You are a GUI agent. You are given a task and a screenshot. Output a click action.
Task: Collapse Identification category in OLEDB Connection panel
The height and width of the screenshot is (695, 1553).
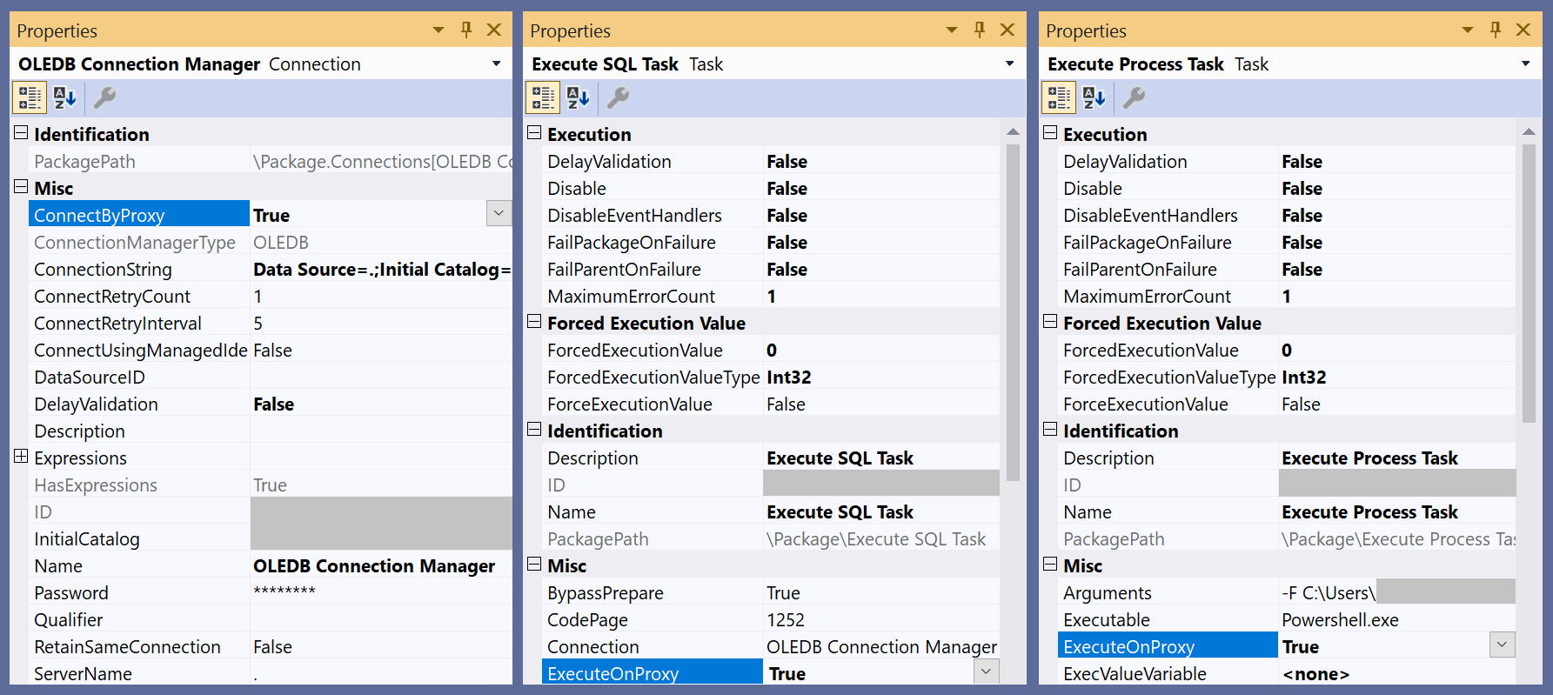[x=21, y=134]
